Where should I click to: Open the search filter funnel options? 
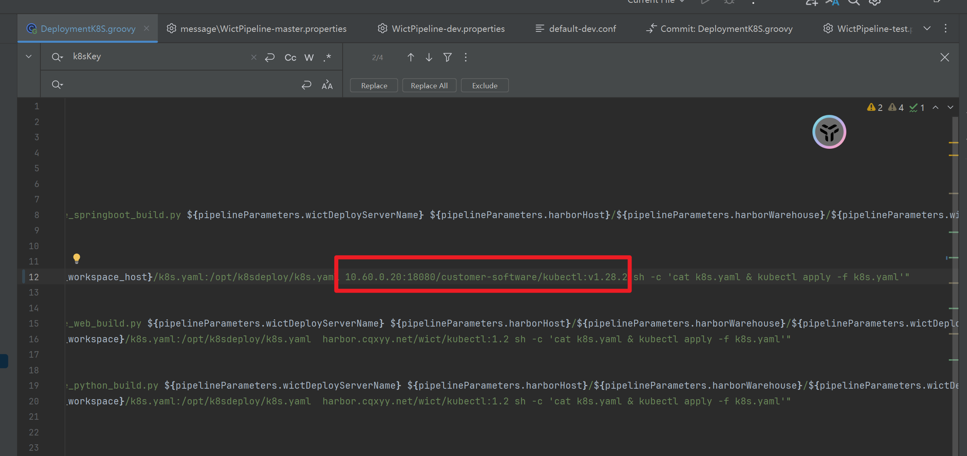point(447,57)
